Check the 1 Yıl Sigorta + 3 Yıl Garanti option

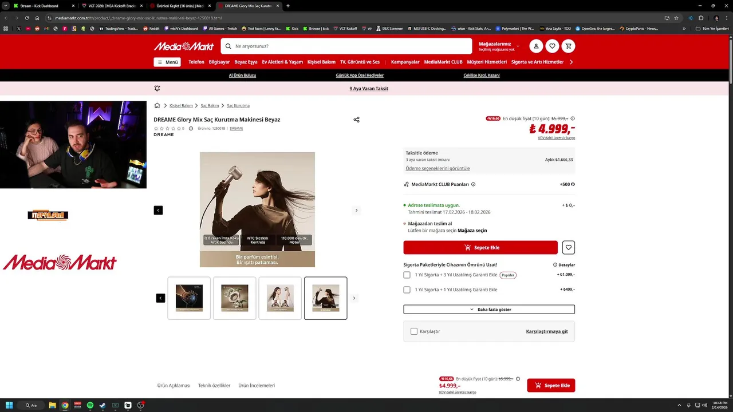(407, 275)
